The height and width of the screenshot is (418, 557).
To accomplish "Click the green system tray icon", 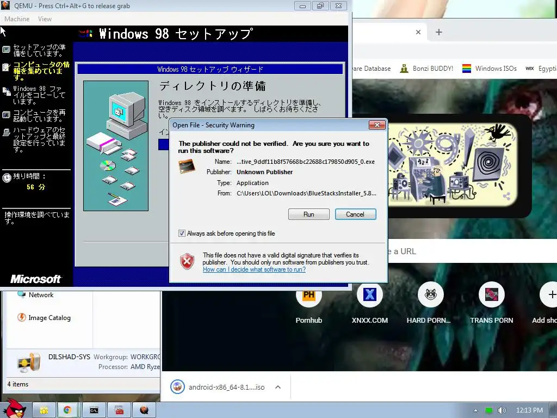I will 489,410.
